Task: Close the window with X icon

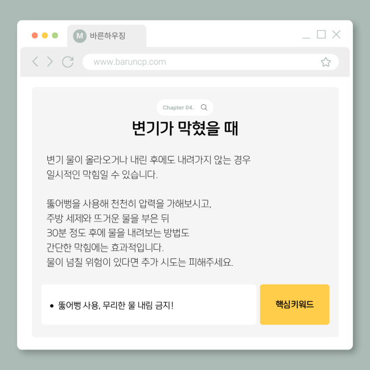Action: pyautogui.click(x=336, y=35)
